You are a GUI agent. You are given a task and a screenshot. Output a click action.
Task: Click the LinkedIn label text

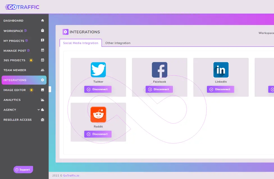click(221, 82)
